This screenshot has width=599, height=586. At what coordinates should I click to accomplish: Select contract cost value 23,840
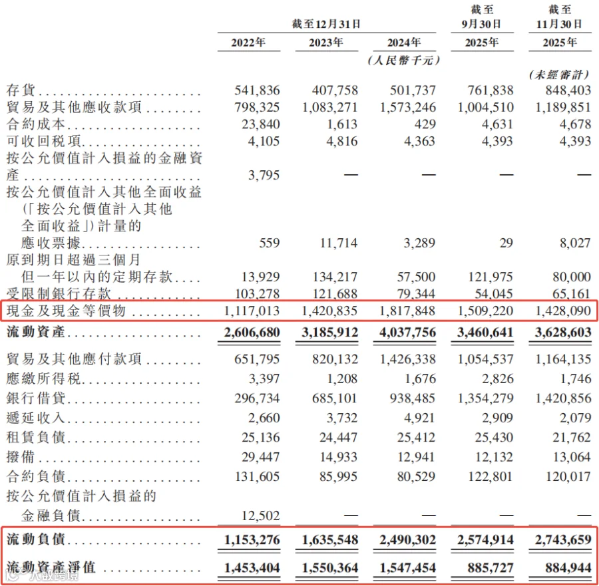[x=260, y=124]
